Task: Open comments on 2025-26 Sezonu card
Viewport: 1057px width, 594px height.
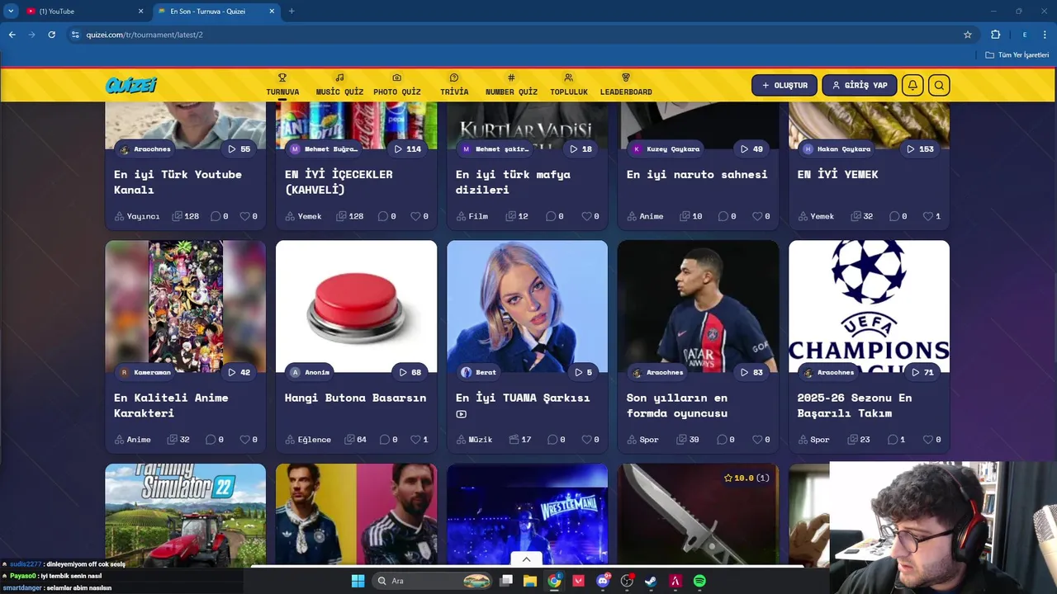Action: point(896,440)
